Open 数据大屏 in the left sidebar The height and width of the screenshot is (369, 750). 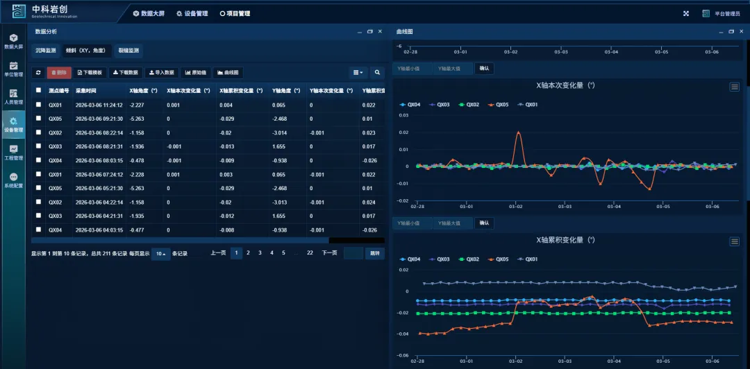pos(13,42)
